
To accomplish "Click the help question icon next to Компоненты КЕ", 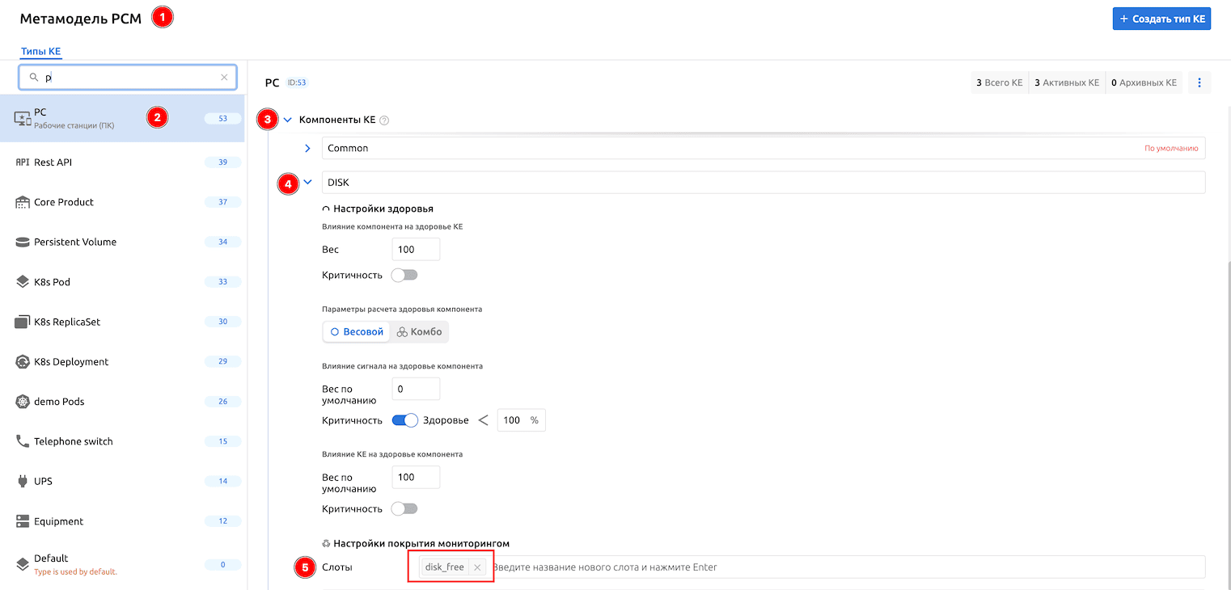I will coord(384,120).
